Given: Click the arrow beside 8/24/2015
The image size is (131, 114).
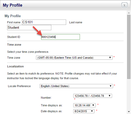Looking at the screenshot, I should point(92,111).
